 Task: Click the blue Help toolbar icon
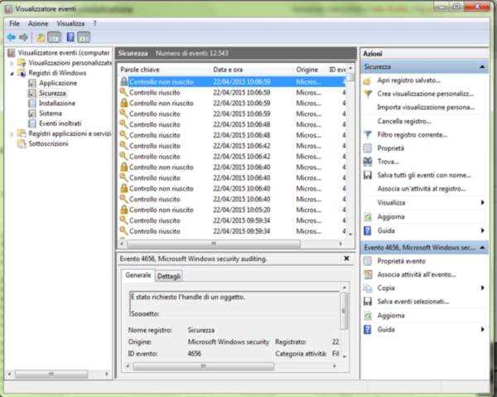coord(70,37)
